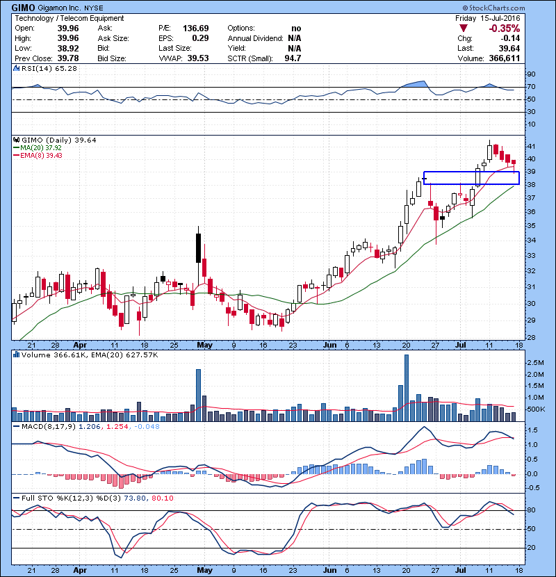The height and width of the screenshot is (577, 556).
Task: Click the Bid Size: label
Action: [112, 58]
